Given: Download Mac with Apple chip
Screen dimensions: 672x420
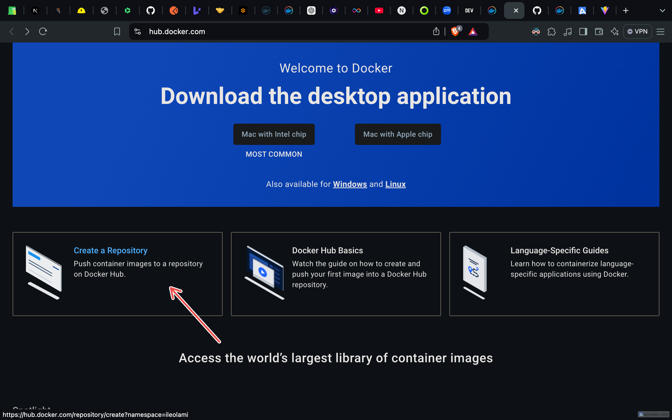Looking at the screenshot, I should point(398,134).
